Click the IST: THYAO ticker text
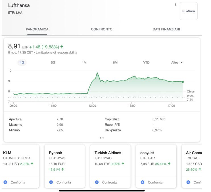 pyautogui.click(x=103, y=158)
